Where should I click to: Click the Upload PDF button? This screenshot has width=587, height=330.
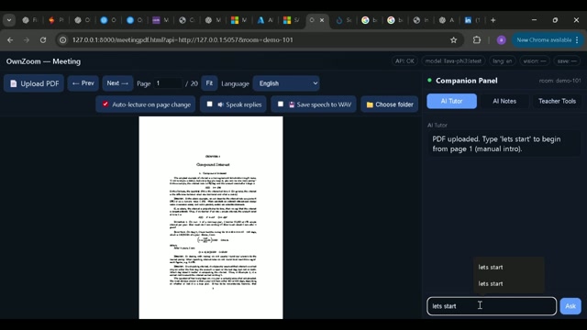pyautogui.click(x=34, y=83)
